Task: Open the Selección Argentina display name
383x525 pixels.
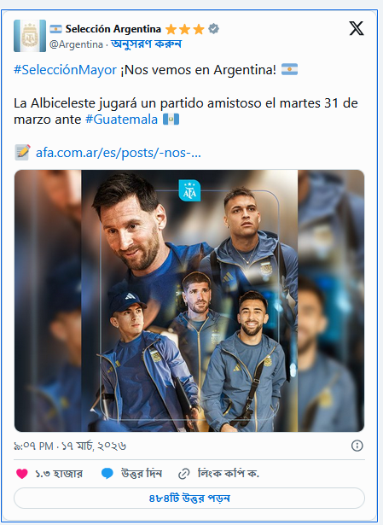Action: 113,29
